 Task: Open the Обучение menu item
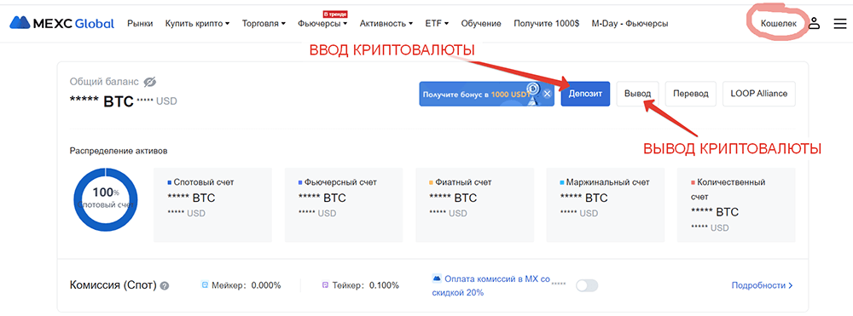(481, 23)
